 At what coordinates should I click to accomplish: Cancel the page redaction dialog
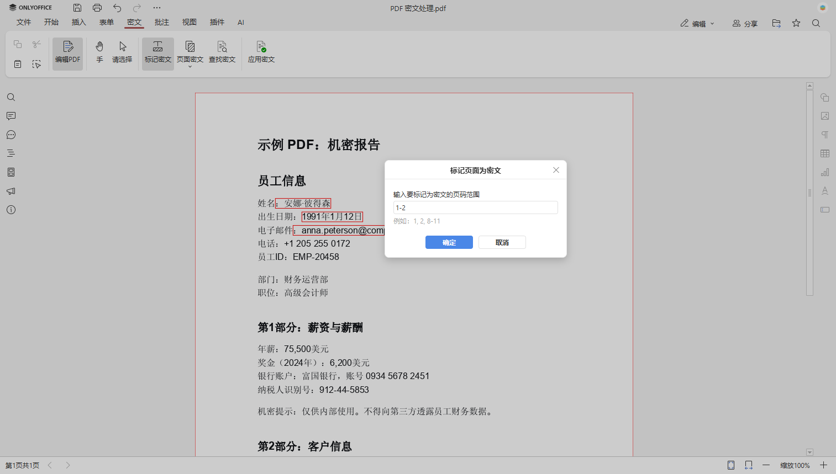pos(502,242)
